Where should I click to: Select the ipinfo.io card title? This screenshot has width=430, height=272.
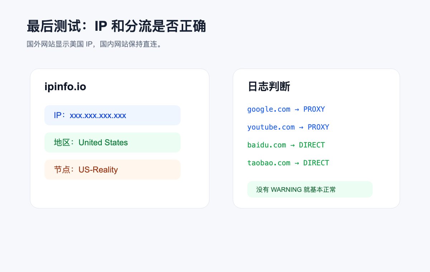[x=65, y=87]
